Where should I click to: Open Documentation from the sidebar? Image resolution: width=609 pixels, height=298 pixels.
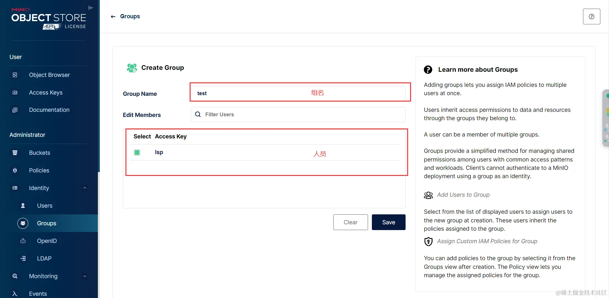[x=49, y=110]
